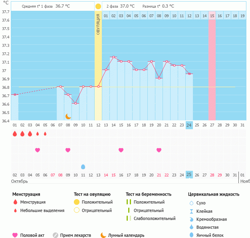Select highlighted cycle day 24 on axis
This screenshot has height=238, width=250.
tap(189, 125)
